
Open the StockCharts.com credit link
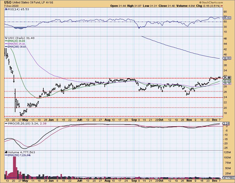211,2
